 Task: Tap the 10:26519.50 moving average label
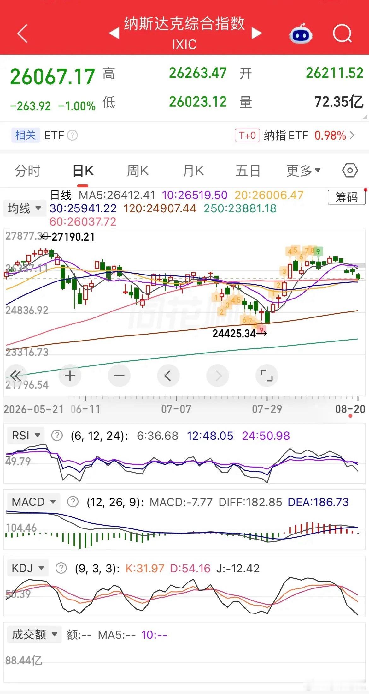tap(195, 195)
